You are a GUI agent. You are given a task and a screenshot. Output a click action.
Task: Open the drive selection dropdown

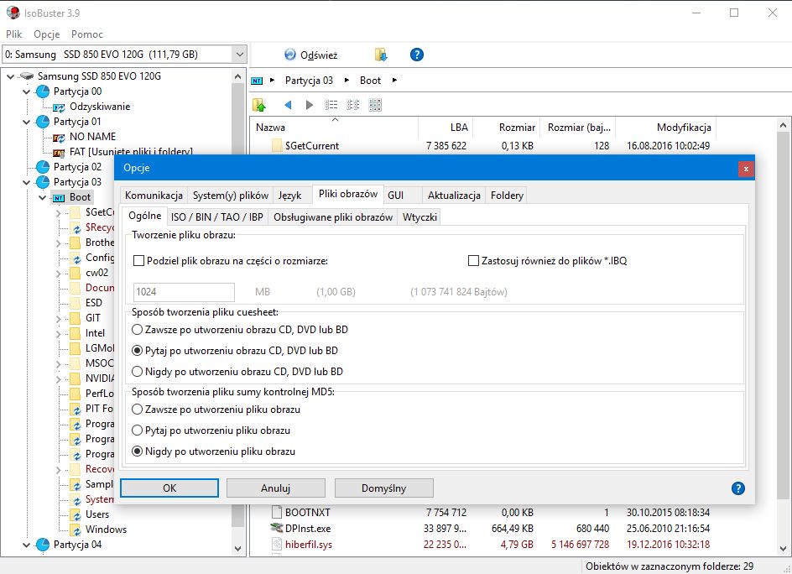239,54
